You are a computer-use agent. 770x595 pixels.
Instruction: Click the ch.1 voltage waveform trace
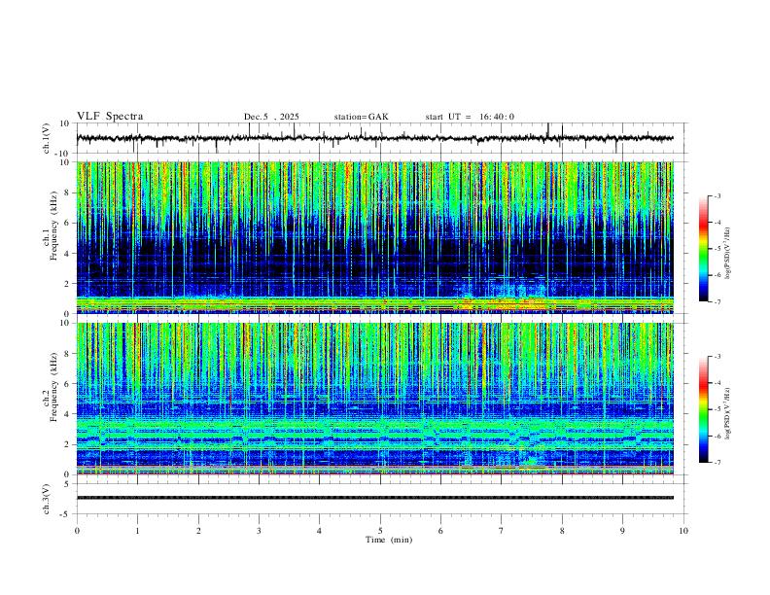click(x=374, y=138)
